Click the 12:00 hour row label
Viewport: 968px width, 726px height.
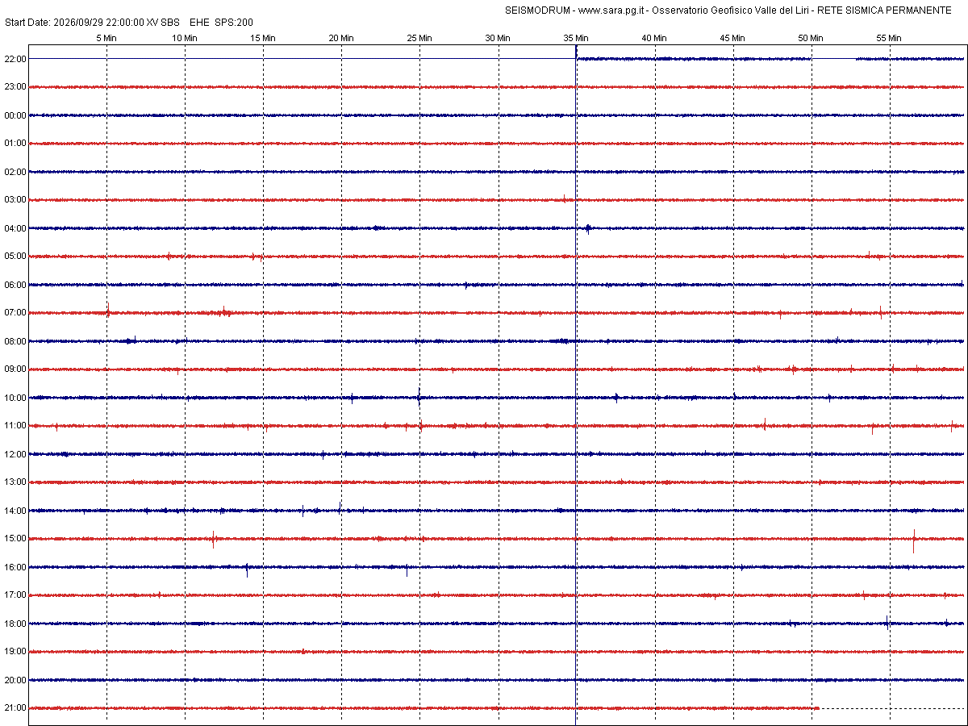click(x=15, y=454)
